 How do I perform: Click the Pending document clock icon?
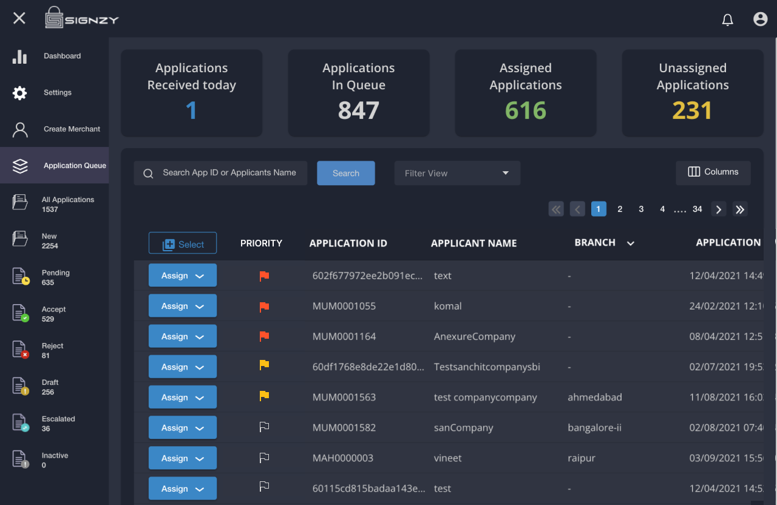21,276
